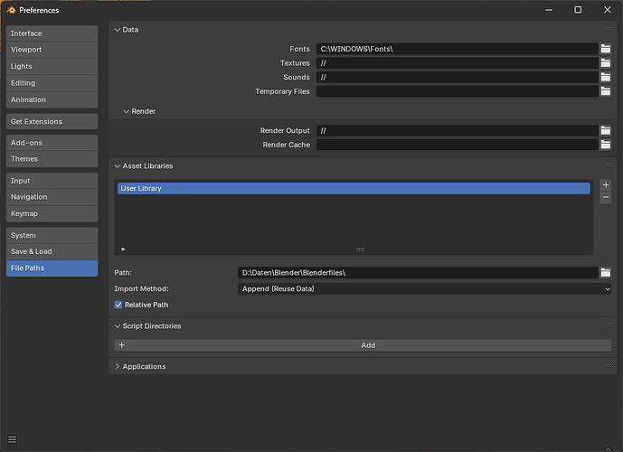Image resolution: width=623 pixels, height=452 pixels.
Task: Collapse the Data panel
Action: [118, 30]
